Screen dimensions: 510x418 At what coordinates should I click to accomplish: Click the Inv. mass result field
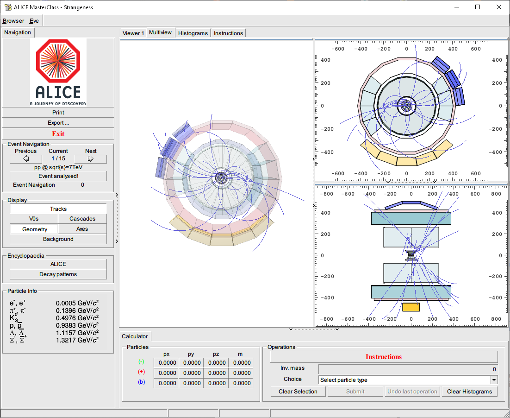coord(408,369)
